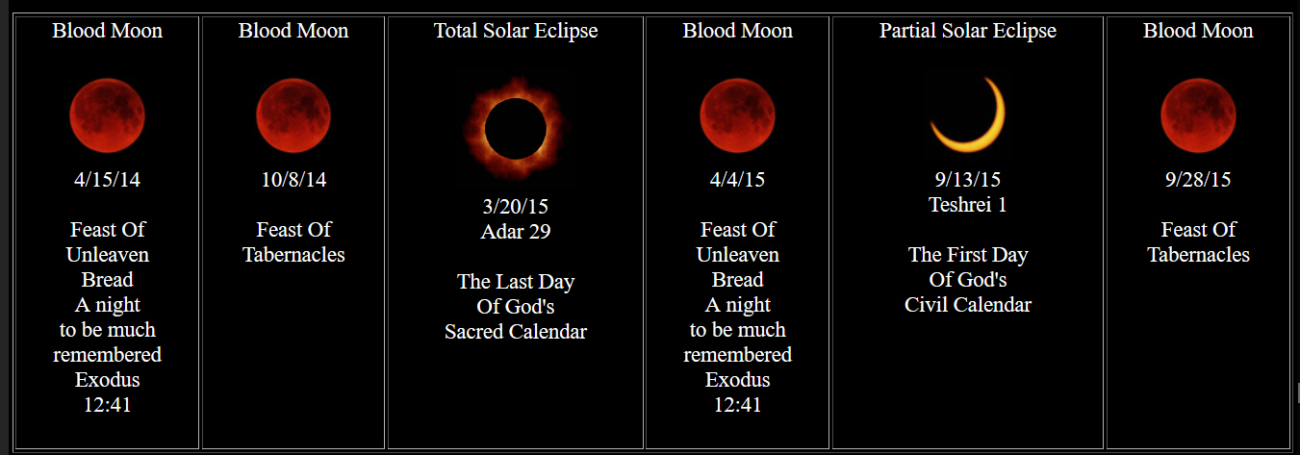
Task: Select the date 4/15/14
Action: [x=107, y=180]
